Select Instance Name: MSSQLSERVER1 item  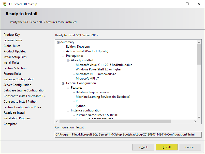click(97, 115)
